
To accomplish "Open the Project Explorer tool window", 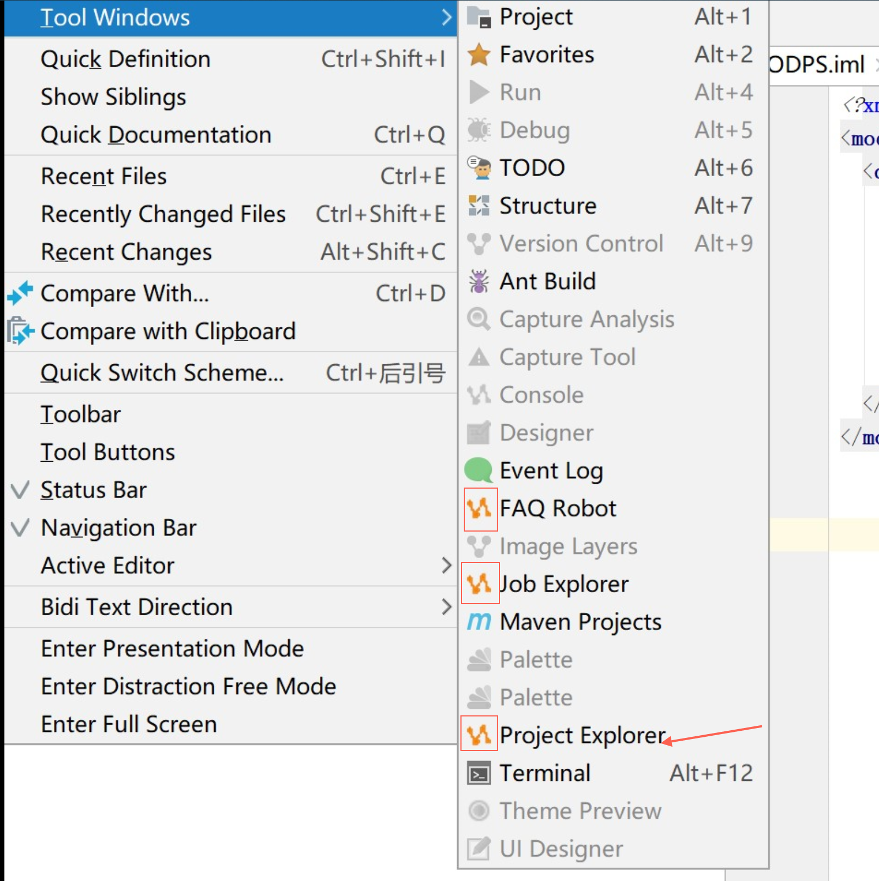I will (613, 735).
